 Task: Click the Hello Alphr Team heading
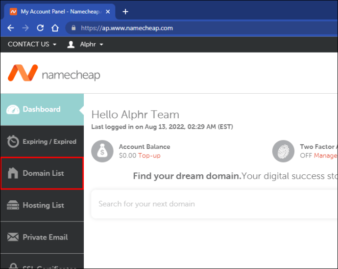click(135, 114)
